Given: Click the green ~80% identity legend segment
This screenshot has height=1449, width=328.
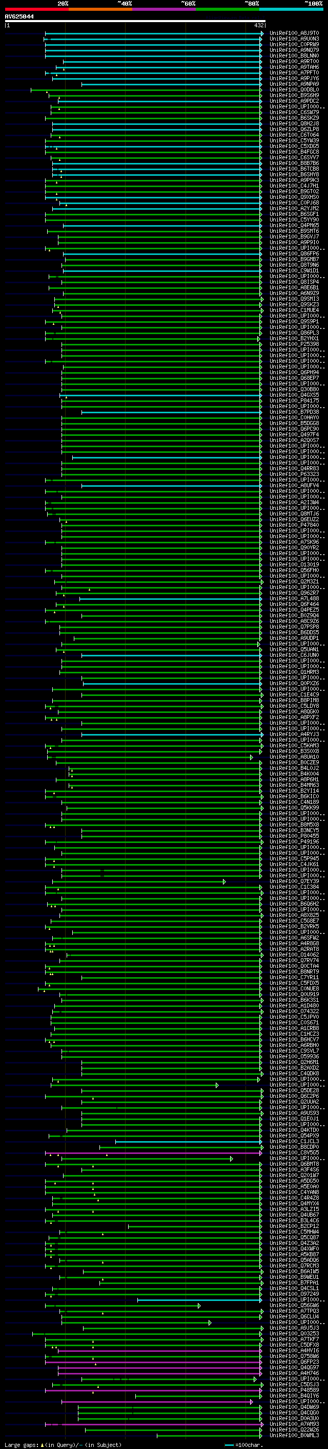Looking at the screenshot, I should tap(228, 9).
